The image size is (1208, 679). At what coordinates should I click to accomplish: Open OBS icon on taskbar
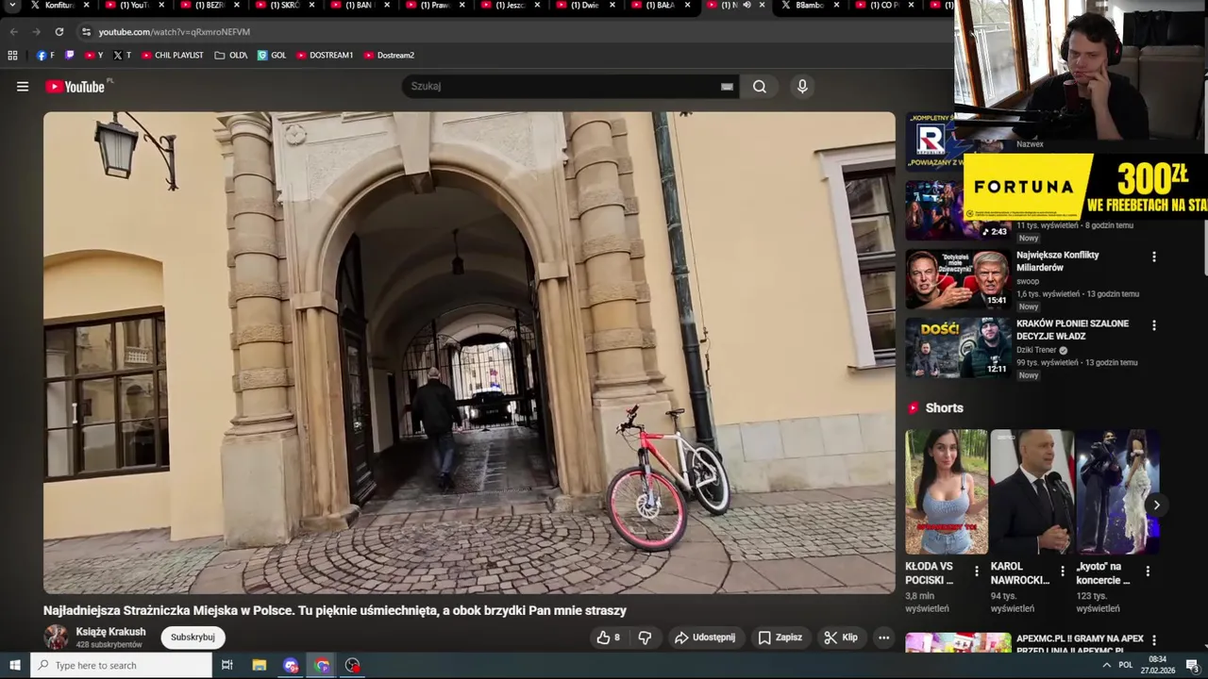pyautogui.click(x=353, y=666)
